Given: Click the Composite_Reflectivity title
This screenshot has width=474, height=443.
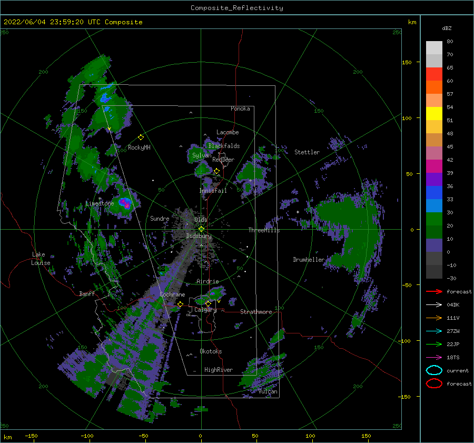Looking at the screenshot, I should [237, 8].
